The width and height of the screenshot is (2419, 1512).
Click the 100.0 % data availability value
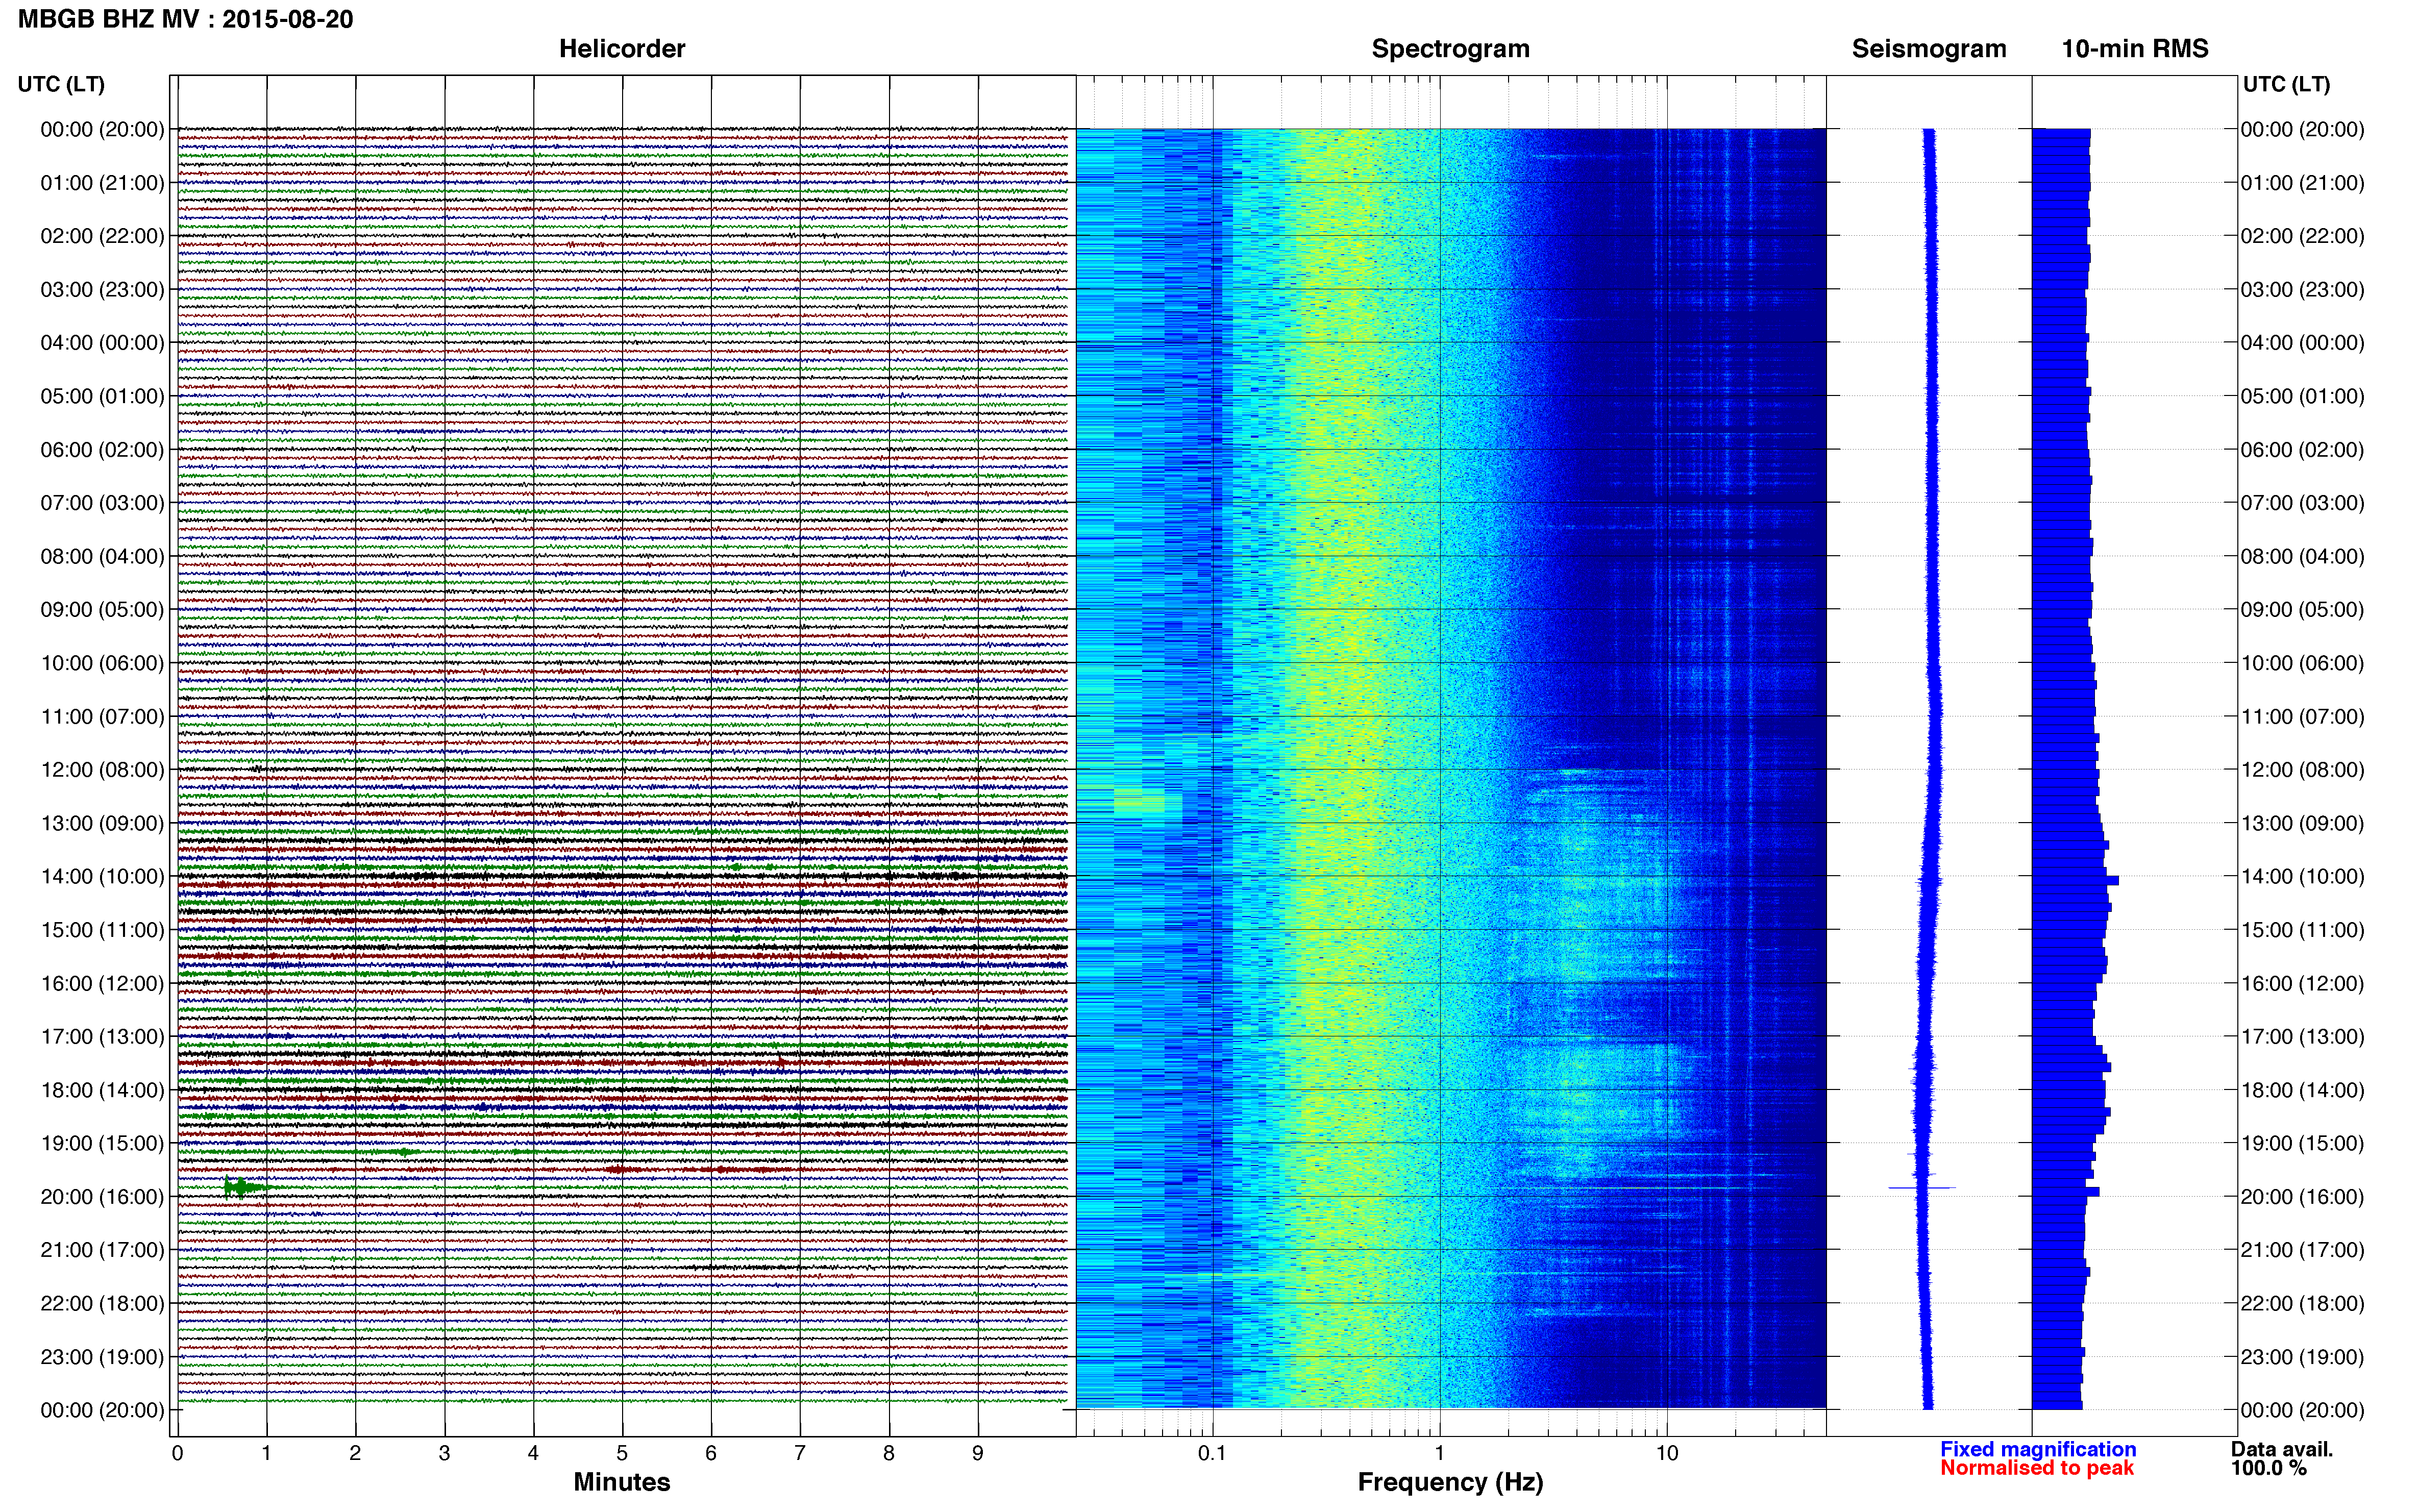coord(2268,1468)
